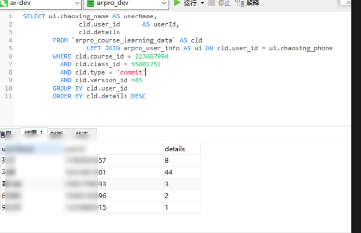Click arpro_user_info in the join clause

pos(152,48)
